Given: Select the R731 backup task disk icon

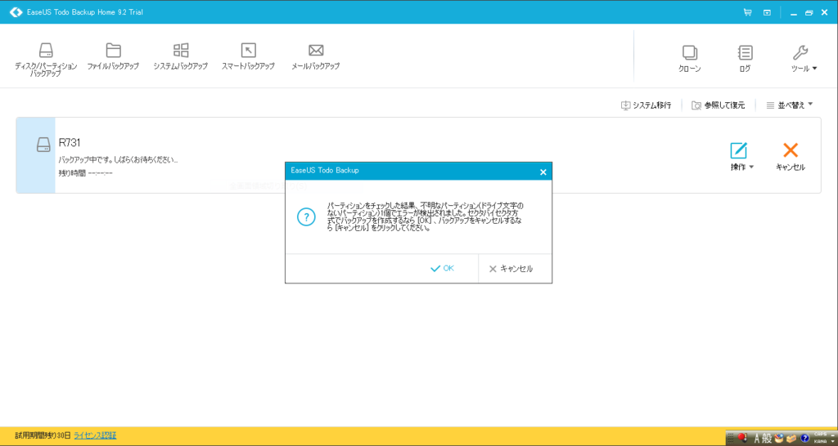Looking at the screenshot, I should pyautogui.click(x=43, y=145).
